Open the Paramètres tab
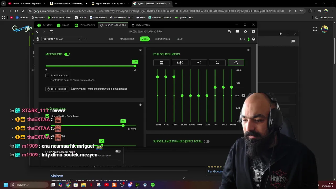336x189 pixels. click(x=140, y=25)
